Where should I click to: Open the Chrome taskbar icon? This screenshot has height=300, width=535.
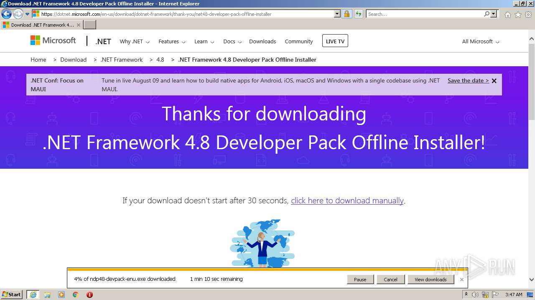(76, 295)
